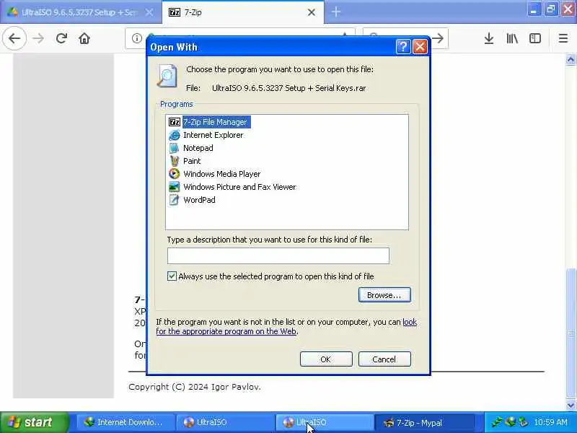Click the Browse... button
This screenshot has height=433, width=577.
click(384, 295)
